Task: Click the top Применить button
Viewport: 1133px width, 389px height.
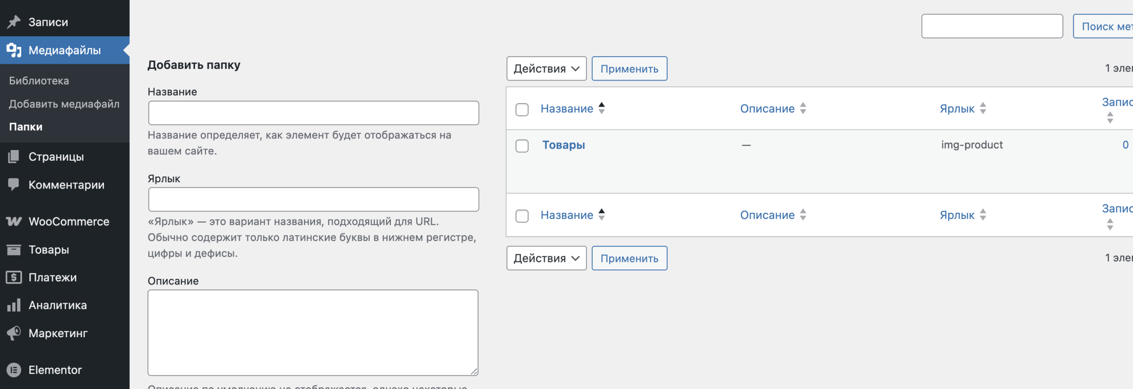Action: coord(629,69)
